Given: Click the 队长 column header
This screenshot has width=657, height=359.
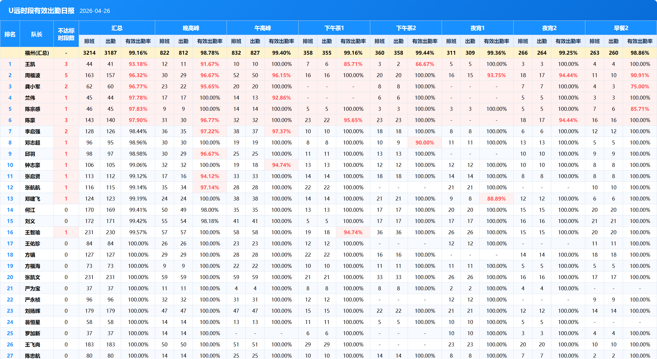Looking at the screenshot, I should [x=37, y=34].
